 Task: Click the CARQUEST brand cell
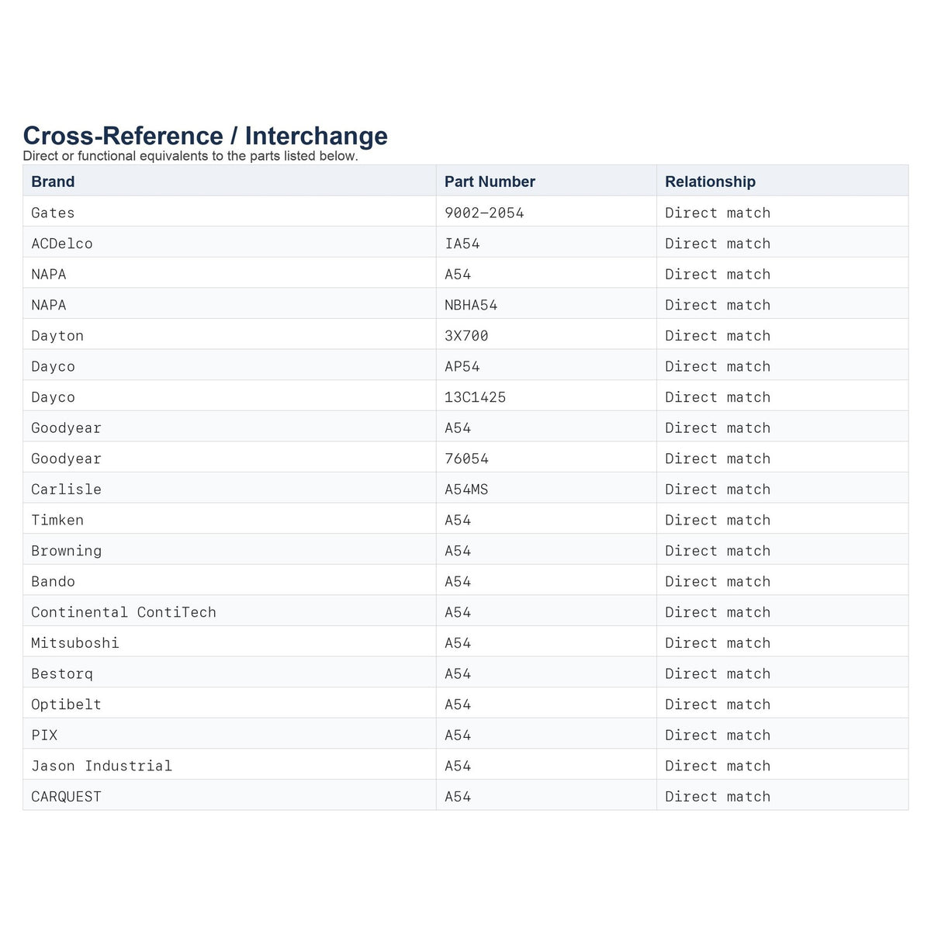coord(66,797)
